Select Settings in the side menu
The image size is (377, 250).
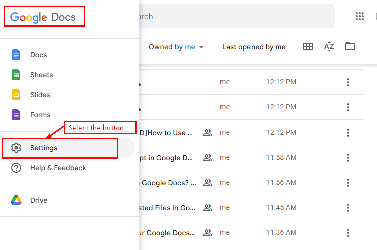(67, 148)
